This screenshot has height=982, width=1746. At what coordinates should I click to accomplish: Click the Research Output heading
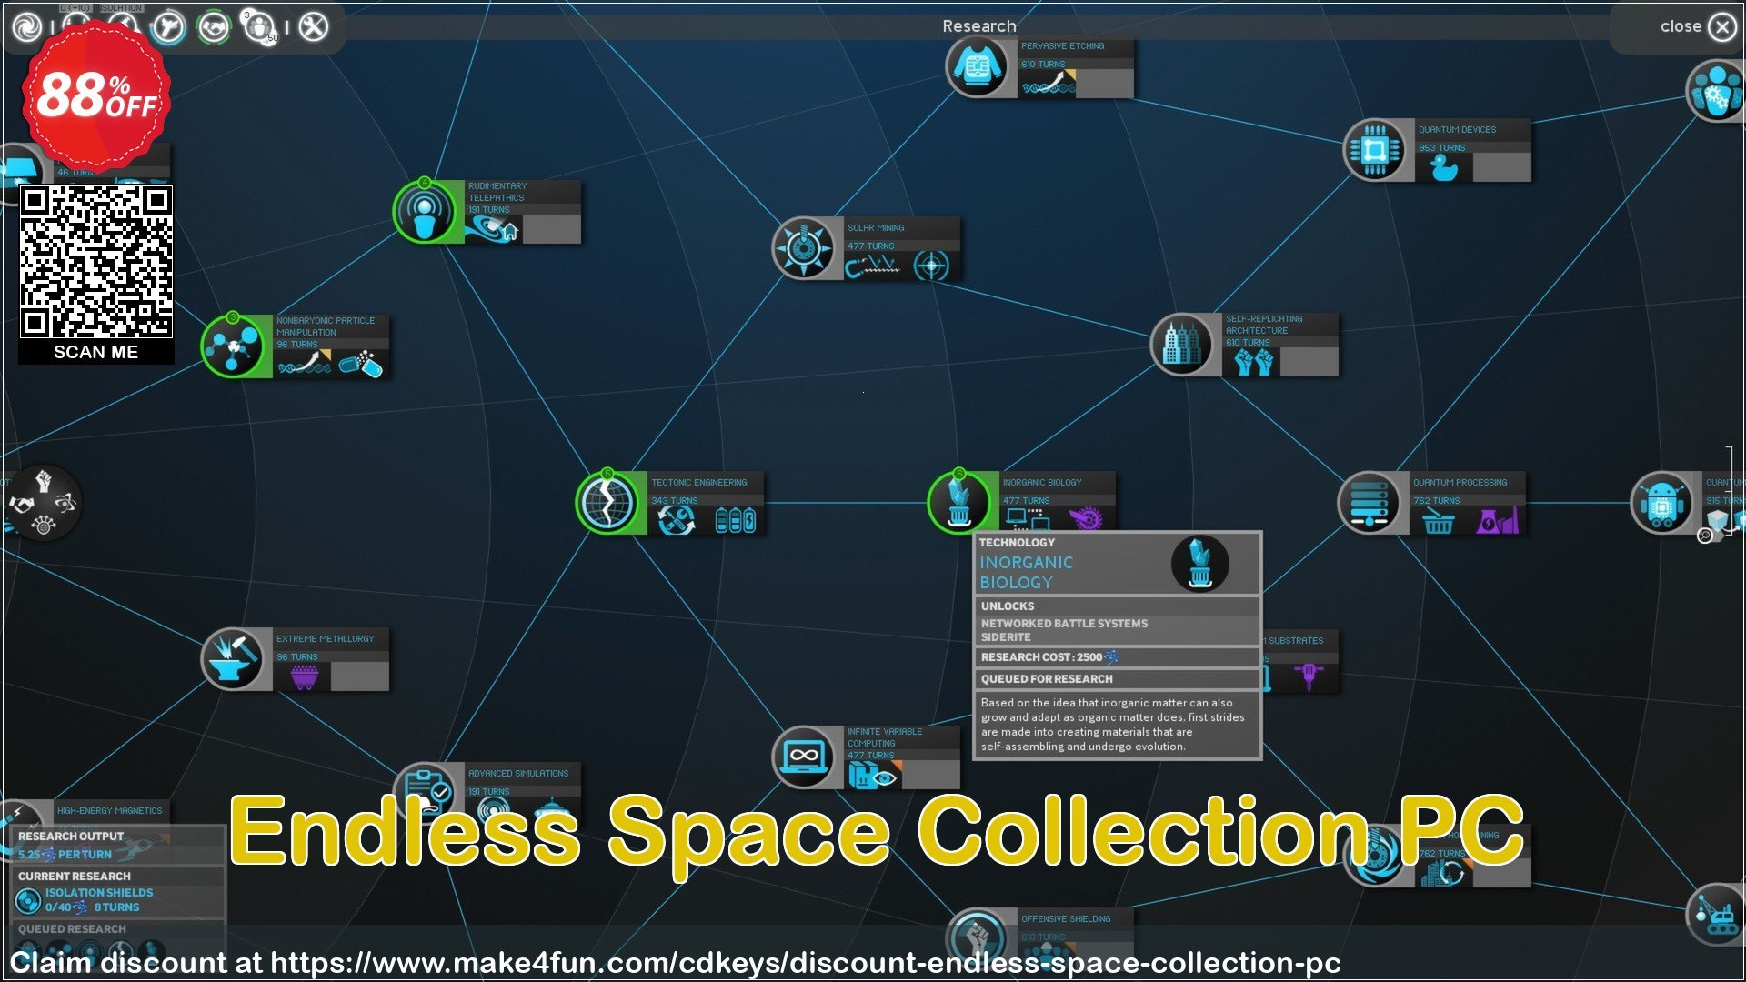pos(71,837)
